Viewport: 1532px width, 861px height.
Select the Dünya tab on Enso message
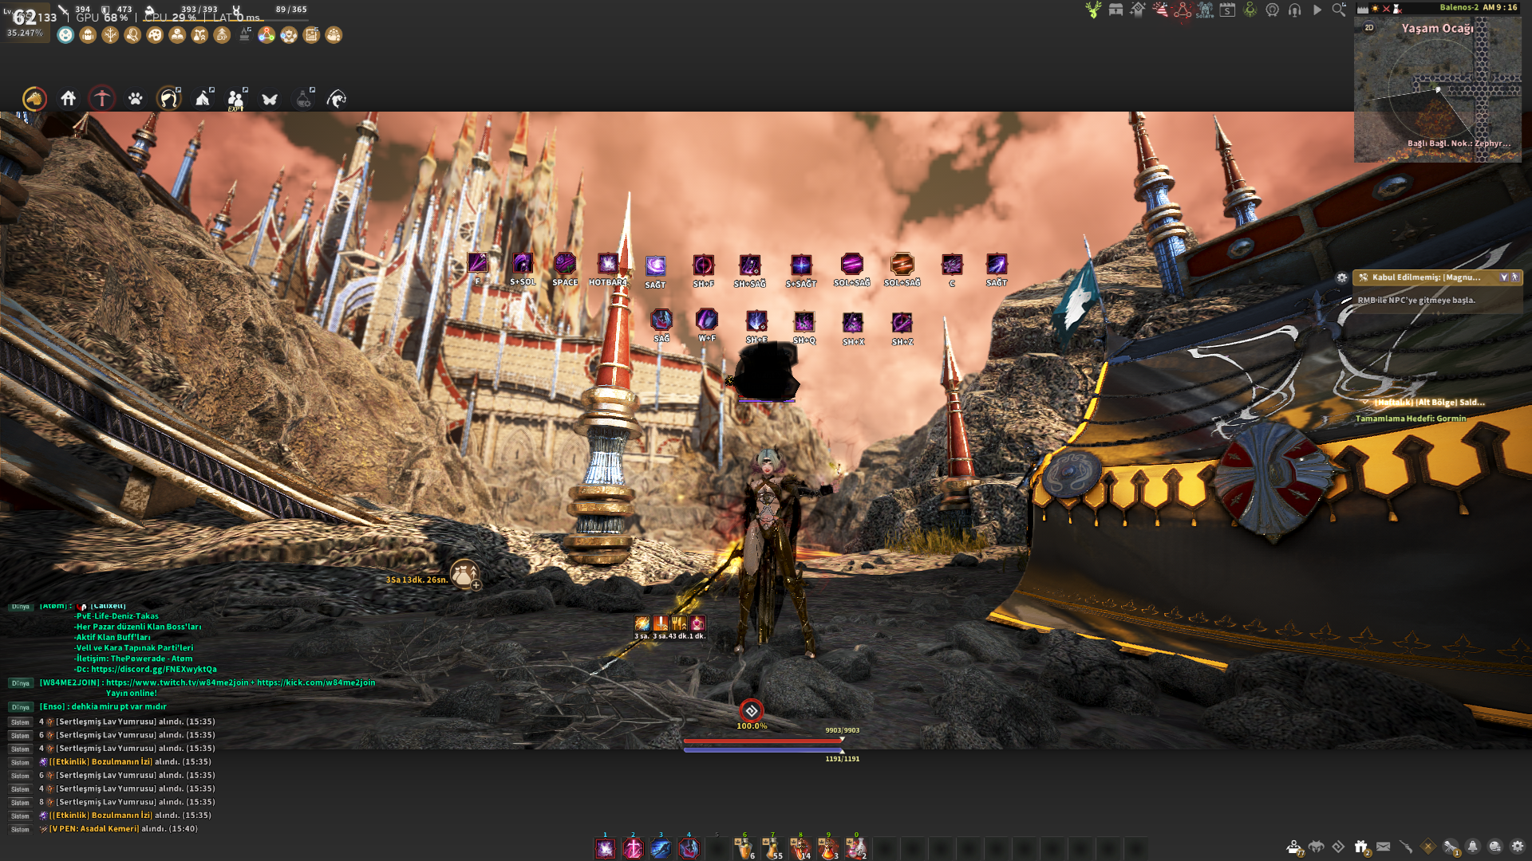pyautogui.click(x=21, y=707)
